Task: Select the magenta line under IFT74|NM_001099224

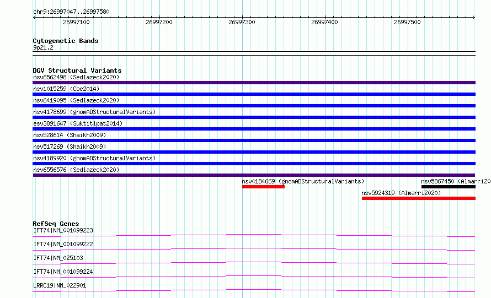Action: (x=254, y=277)
